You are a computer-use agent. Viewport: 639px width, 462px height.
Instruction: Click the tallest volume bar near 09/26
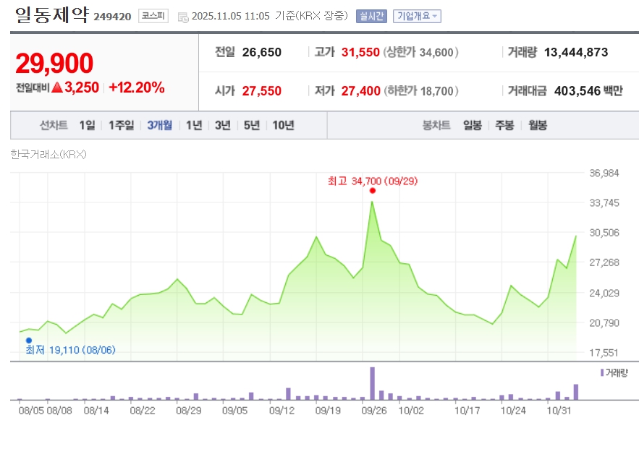coord(373,383)
